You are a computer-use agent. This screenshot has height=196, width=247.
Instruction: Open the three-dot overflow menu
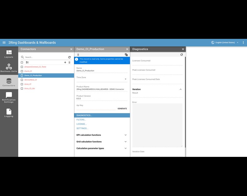point(244,43)
